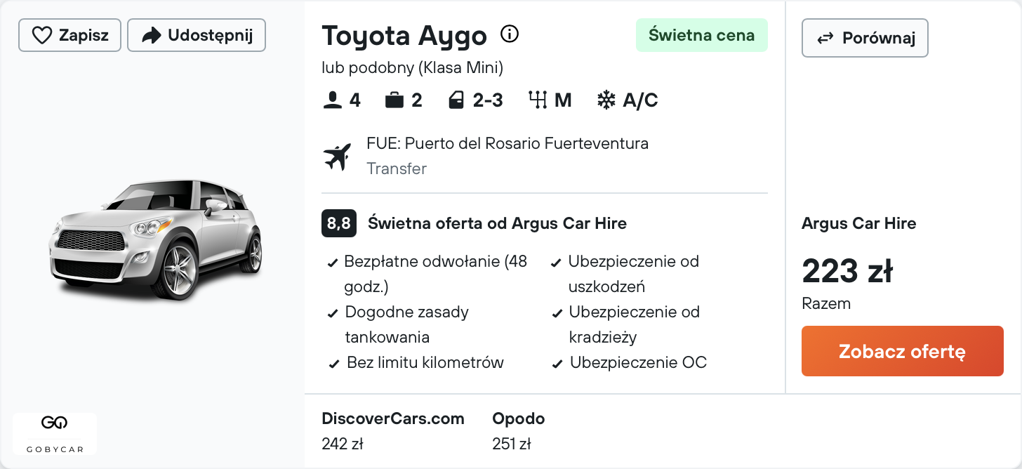Click the heart icon to save offer
This screenshot has height=469, width=1022.
coord(42,35)
